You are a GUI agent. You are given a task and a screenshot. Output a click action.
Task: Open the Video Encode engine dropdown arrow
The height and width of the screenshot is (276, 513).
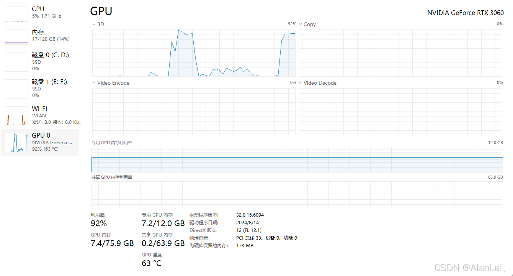point(94,83)
